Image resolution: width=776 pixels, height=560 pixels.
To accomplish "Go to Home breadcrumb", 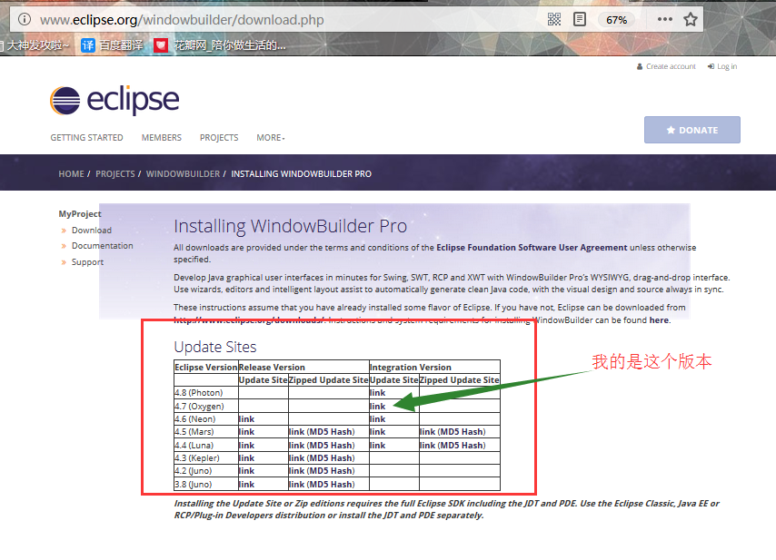I will pos(71,174).
